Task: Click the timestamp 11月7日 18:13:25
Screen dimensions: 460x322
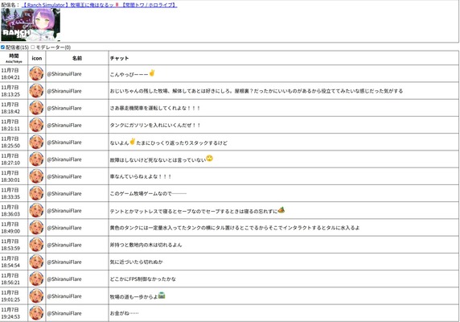Action: [x=10, y=91]
